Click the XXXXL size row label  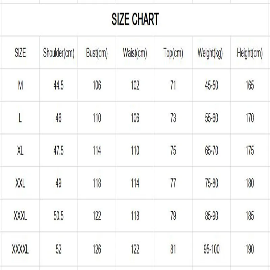[20, 249]
